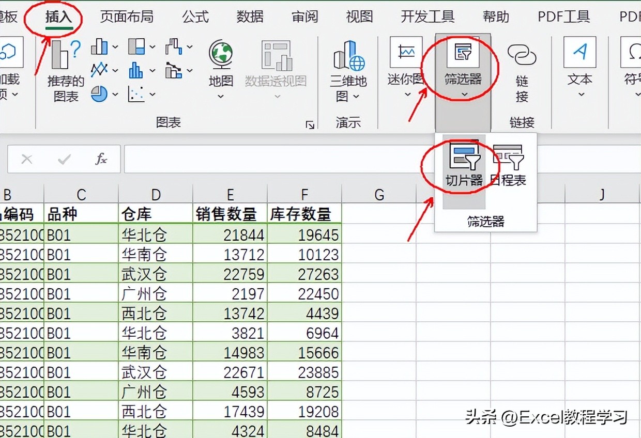Image resolution: width=641 pixels, height=438 pixels.
Task: Select cell with value 21844
Action: point(230,234)
